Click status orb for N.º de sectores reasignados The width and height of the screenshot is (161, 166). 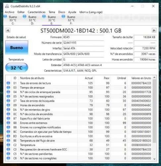pyautogui.click(x=8, y=96)
